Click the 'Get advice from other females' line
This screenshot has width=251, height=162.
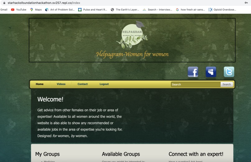pyautogui.click(x=78, y=110)
